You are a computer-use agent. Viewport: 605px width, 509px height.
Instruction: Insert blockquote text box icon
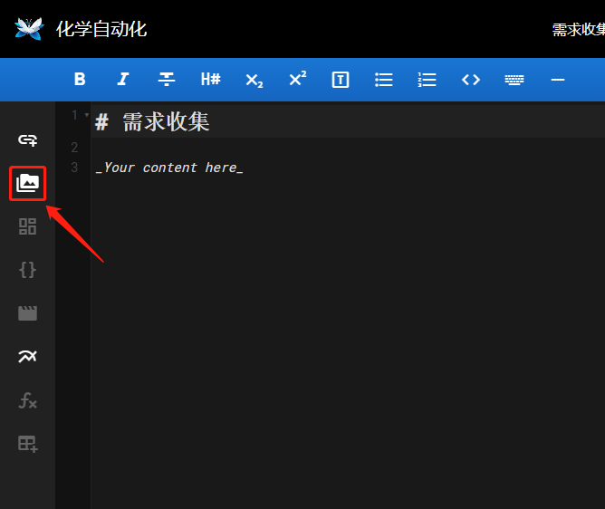click(341, 80)
